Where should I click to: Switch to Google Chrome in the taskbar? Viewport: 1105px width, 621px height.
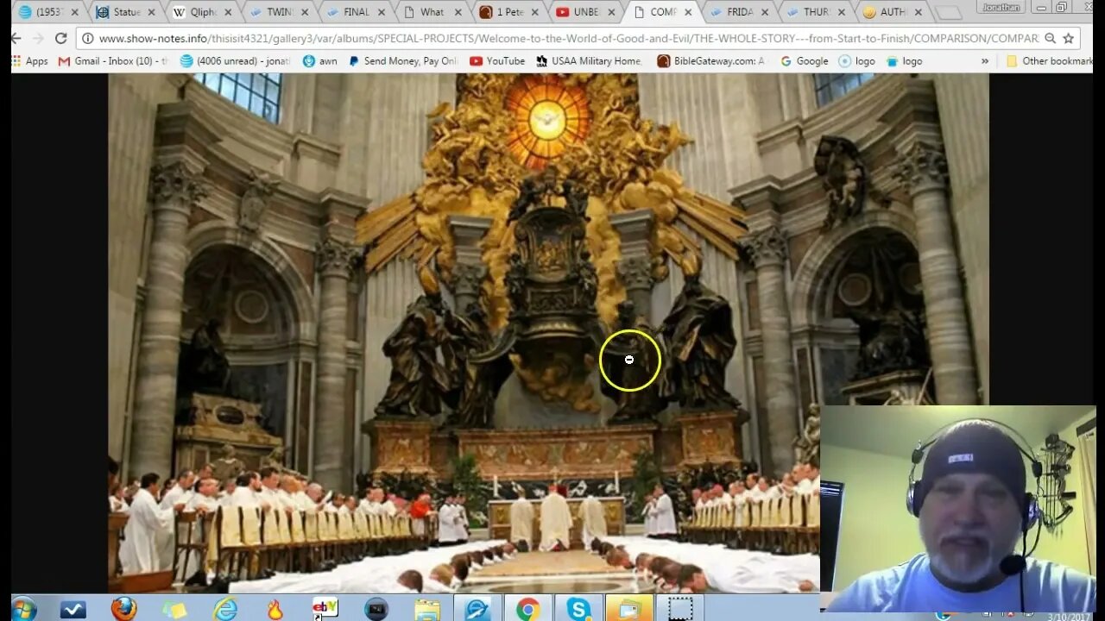(528, 609)
